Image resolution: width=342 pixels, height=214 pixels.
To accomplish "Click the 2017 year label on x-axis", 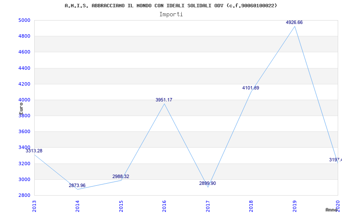I will coord(208,206).
